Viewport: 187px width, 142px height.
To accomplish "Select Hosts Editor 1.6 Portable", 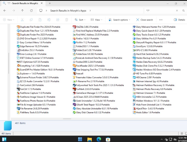I will pyautogui.click(x=146, y=112).
